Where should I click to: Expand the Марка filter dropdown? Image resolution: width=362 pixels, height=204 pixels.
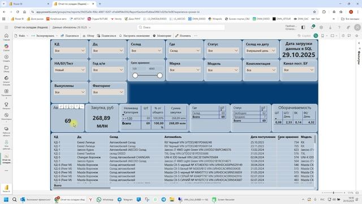[184, 70]
